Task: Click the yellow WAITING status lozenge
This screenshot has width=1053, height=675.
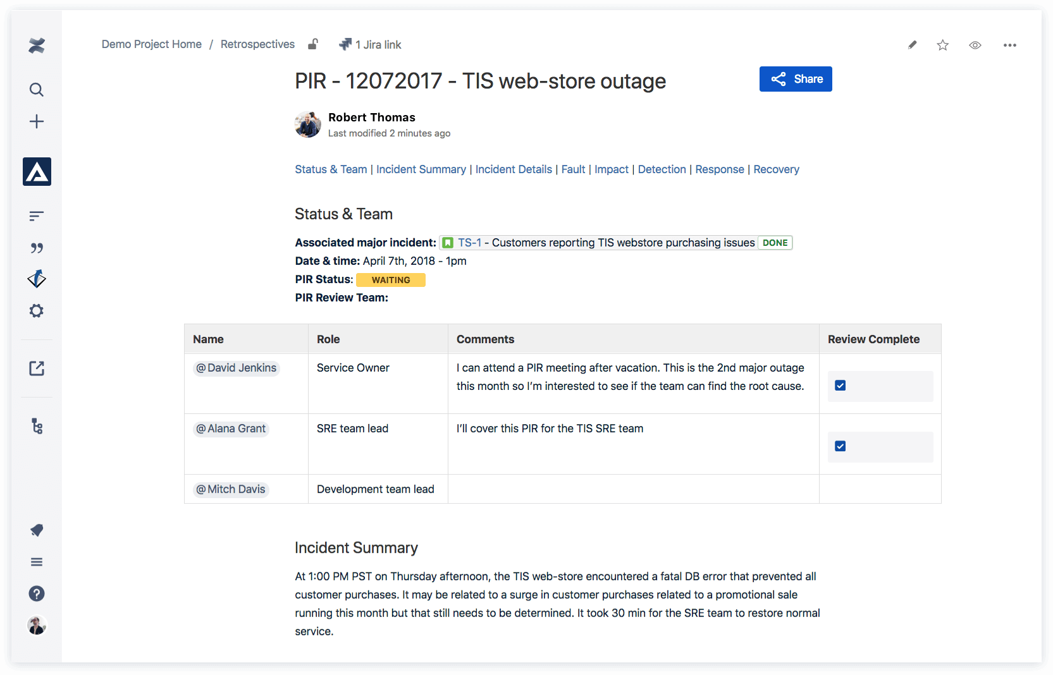Action: 390,279
